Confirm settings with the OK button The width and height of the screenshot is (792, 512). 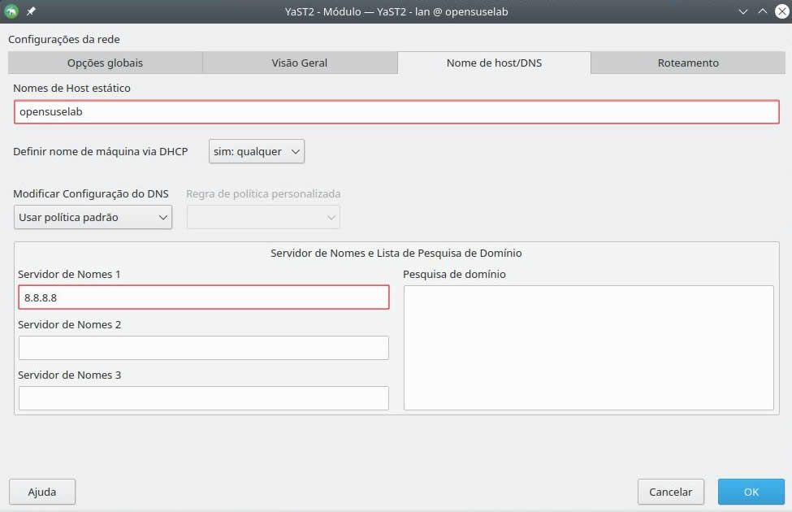click(x=751, y=492)
